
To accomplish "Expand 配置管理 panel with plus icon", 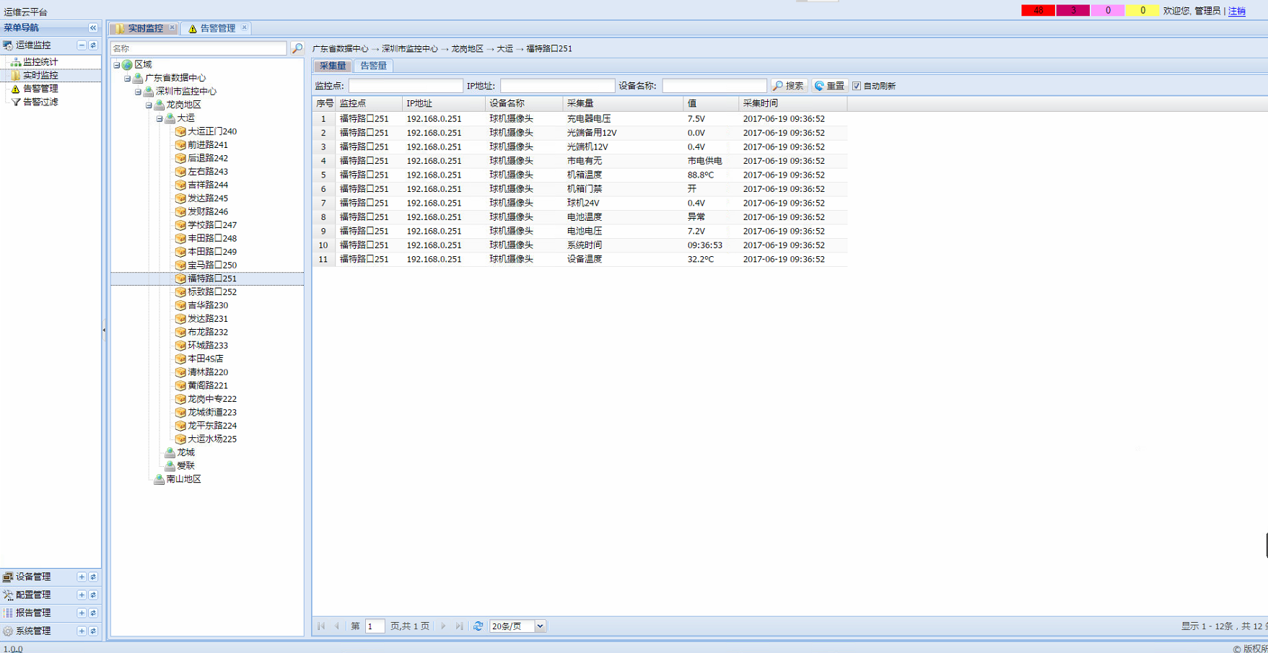I will 82,595.
